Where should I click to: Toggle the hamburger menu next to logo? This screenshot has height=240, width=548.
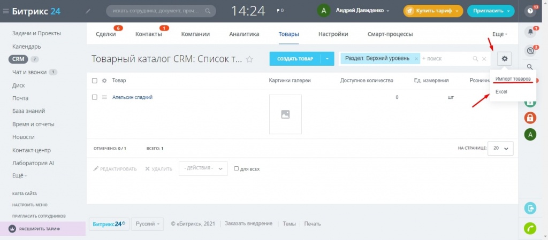(5, 11)
